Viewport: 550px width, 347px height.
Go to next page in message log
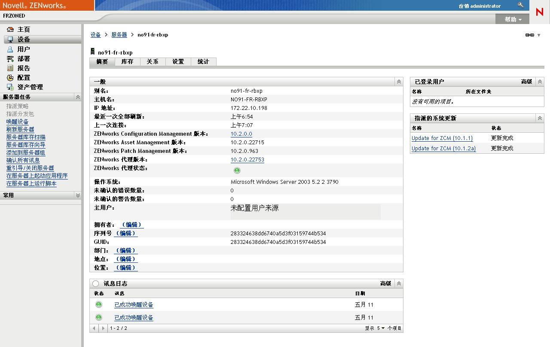click(103, 328)
